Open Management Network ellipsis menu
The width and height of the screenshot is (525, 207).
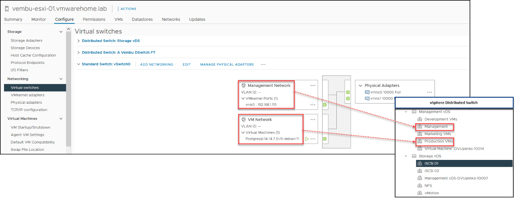pyautogui.click(x=313, y=85)
